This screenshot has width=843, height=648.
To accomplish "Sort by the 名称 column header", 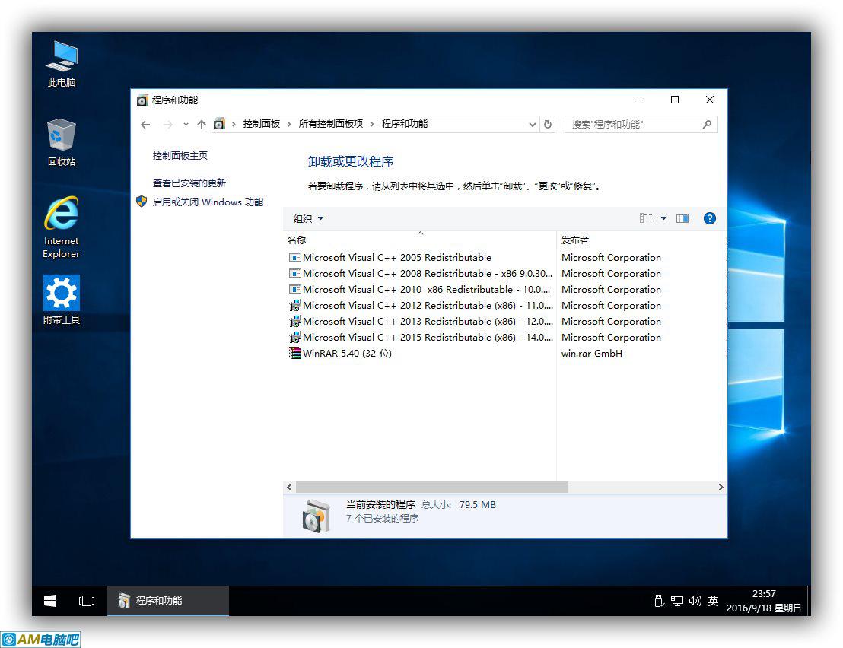I will click(420, 240).
